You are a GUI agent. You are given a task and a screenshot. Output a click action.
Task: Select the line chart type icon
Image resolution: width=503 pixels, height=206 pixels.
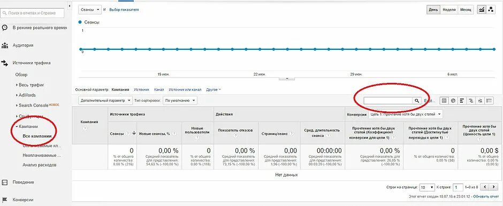click(482, 10)
